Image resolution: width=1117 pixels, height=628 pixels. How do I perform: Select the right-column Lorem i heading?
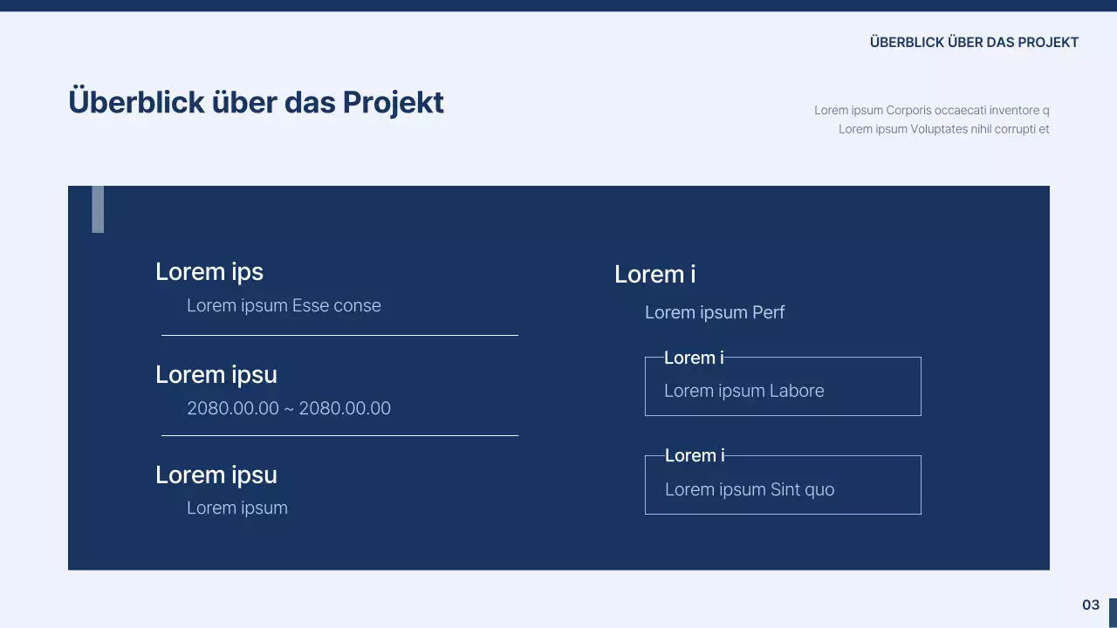tap(655, 274)
